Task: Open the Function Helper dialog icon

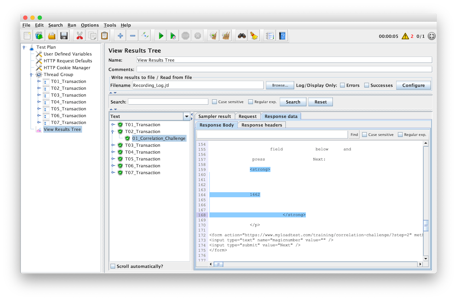Action: click(x=270, y=36)
